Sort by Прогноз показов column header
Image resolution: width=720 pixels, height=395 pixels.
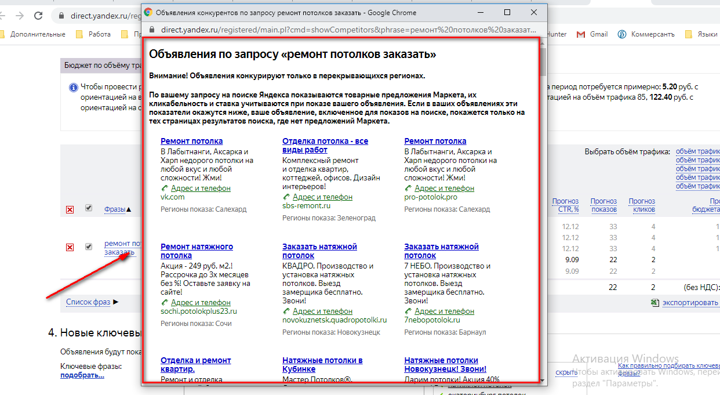603,205
